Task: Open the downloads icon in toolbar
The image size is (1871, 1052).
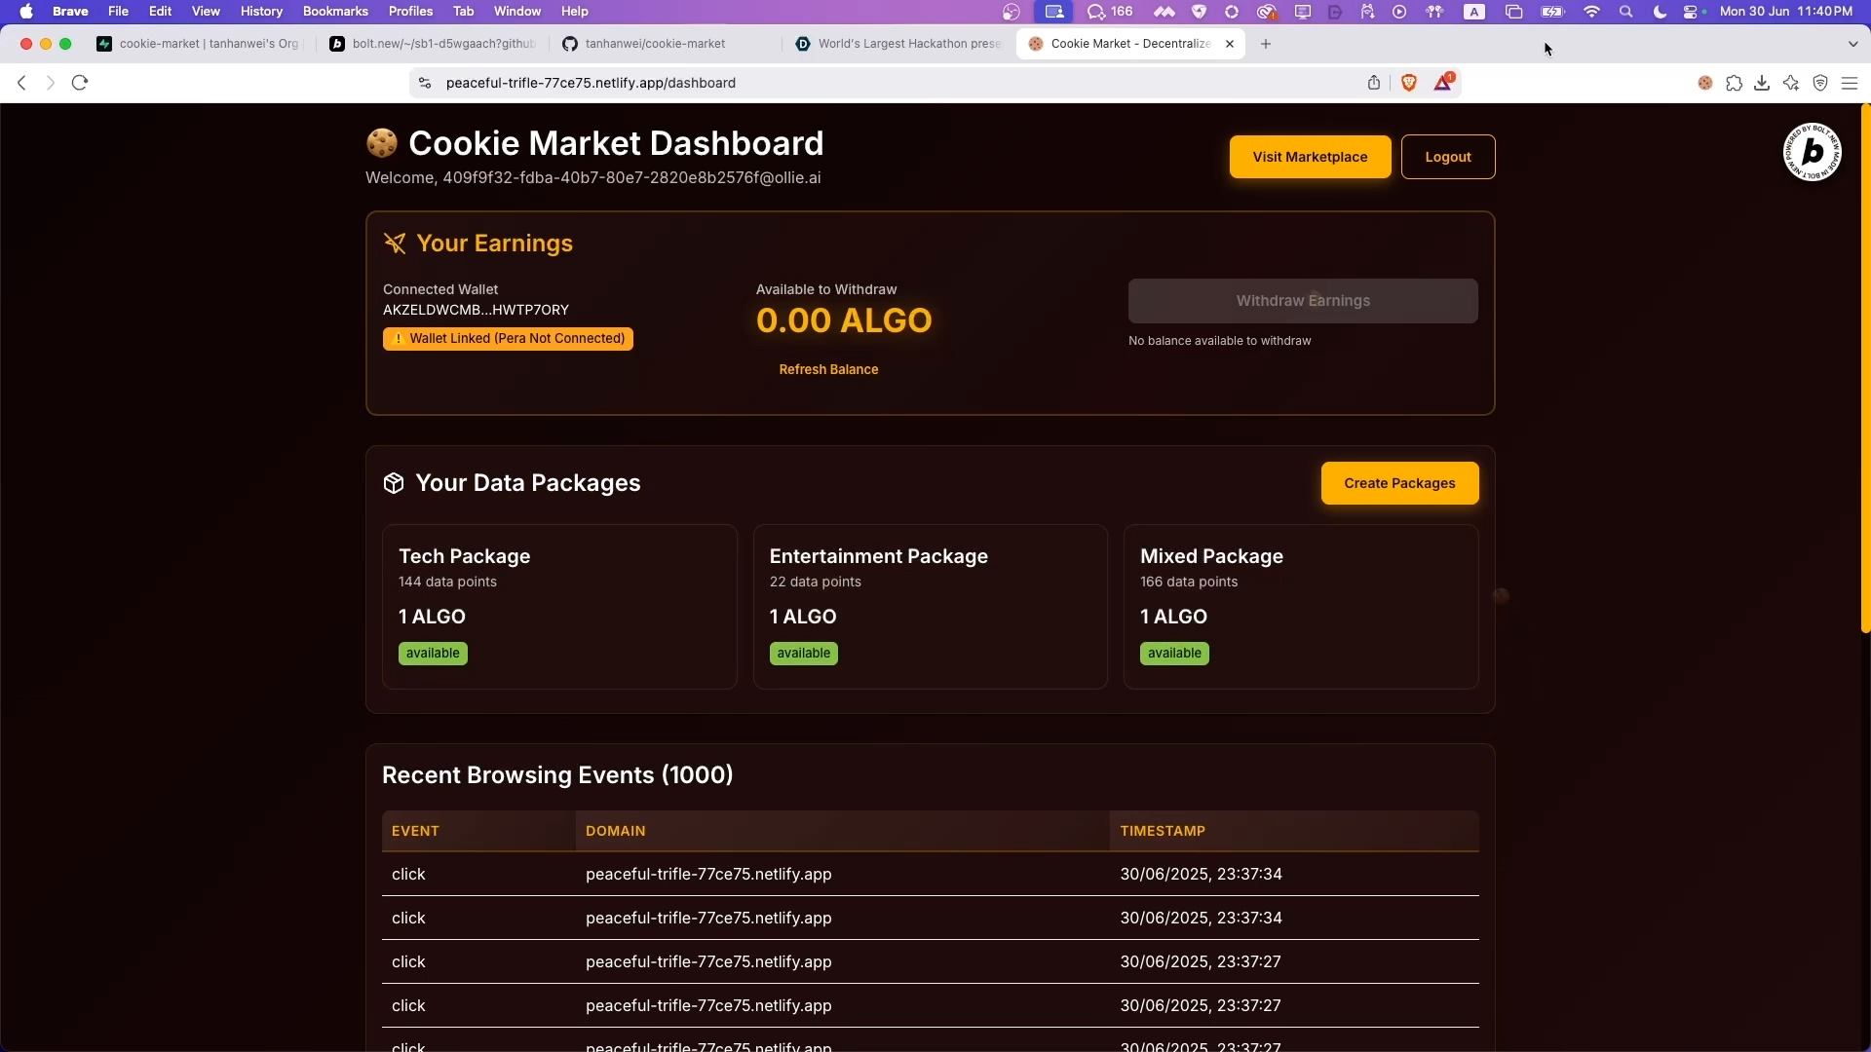Action: [x=1762, y=84]
